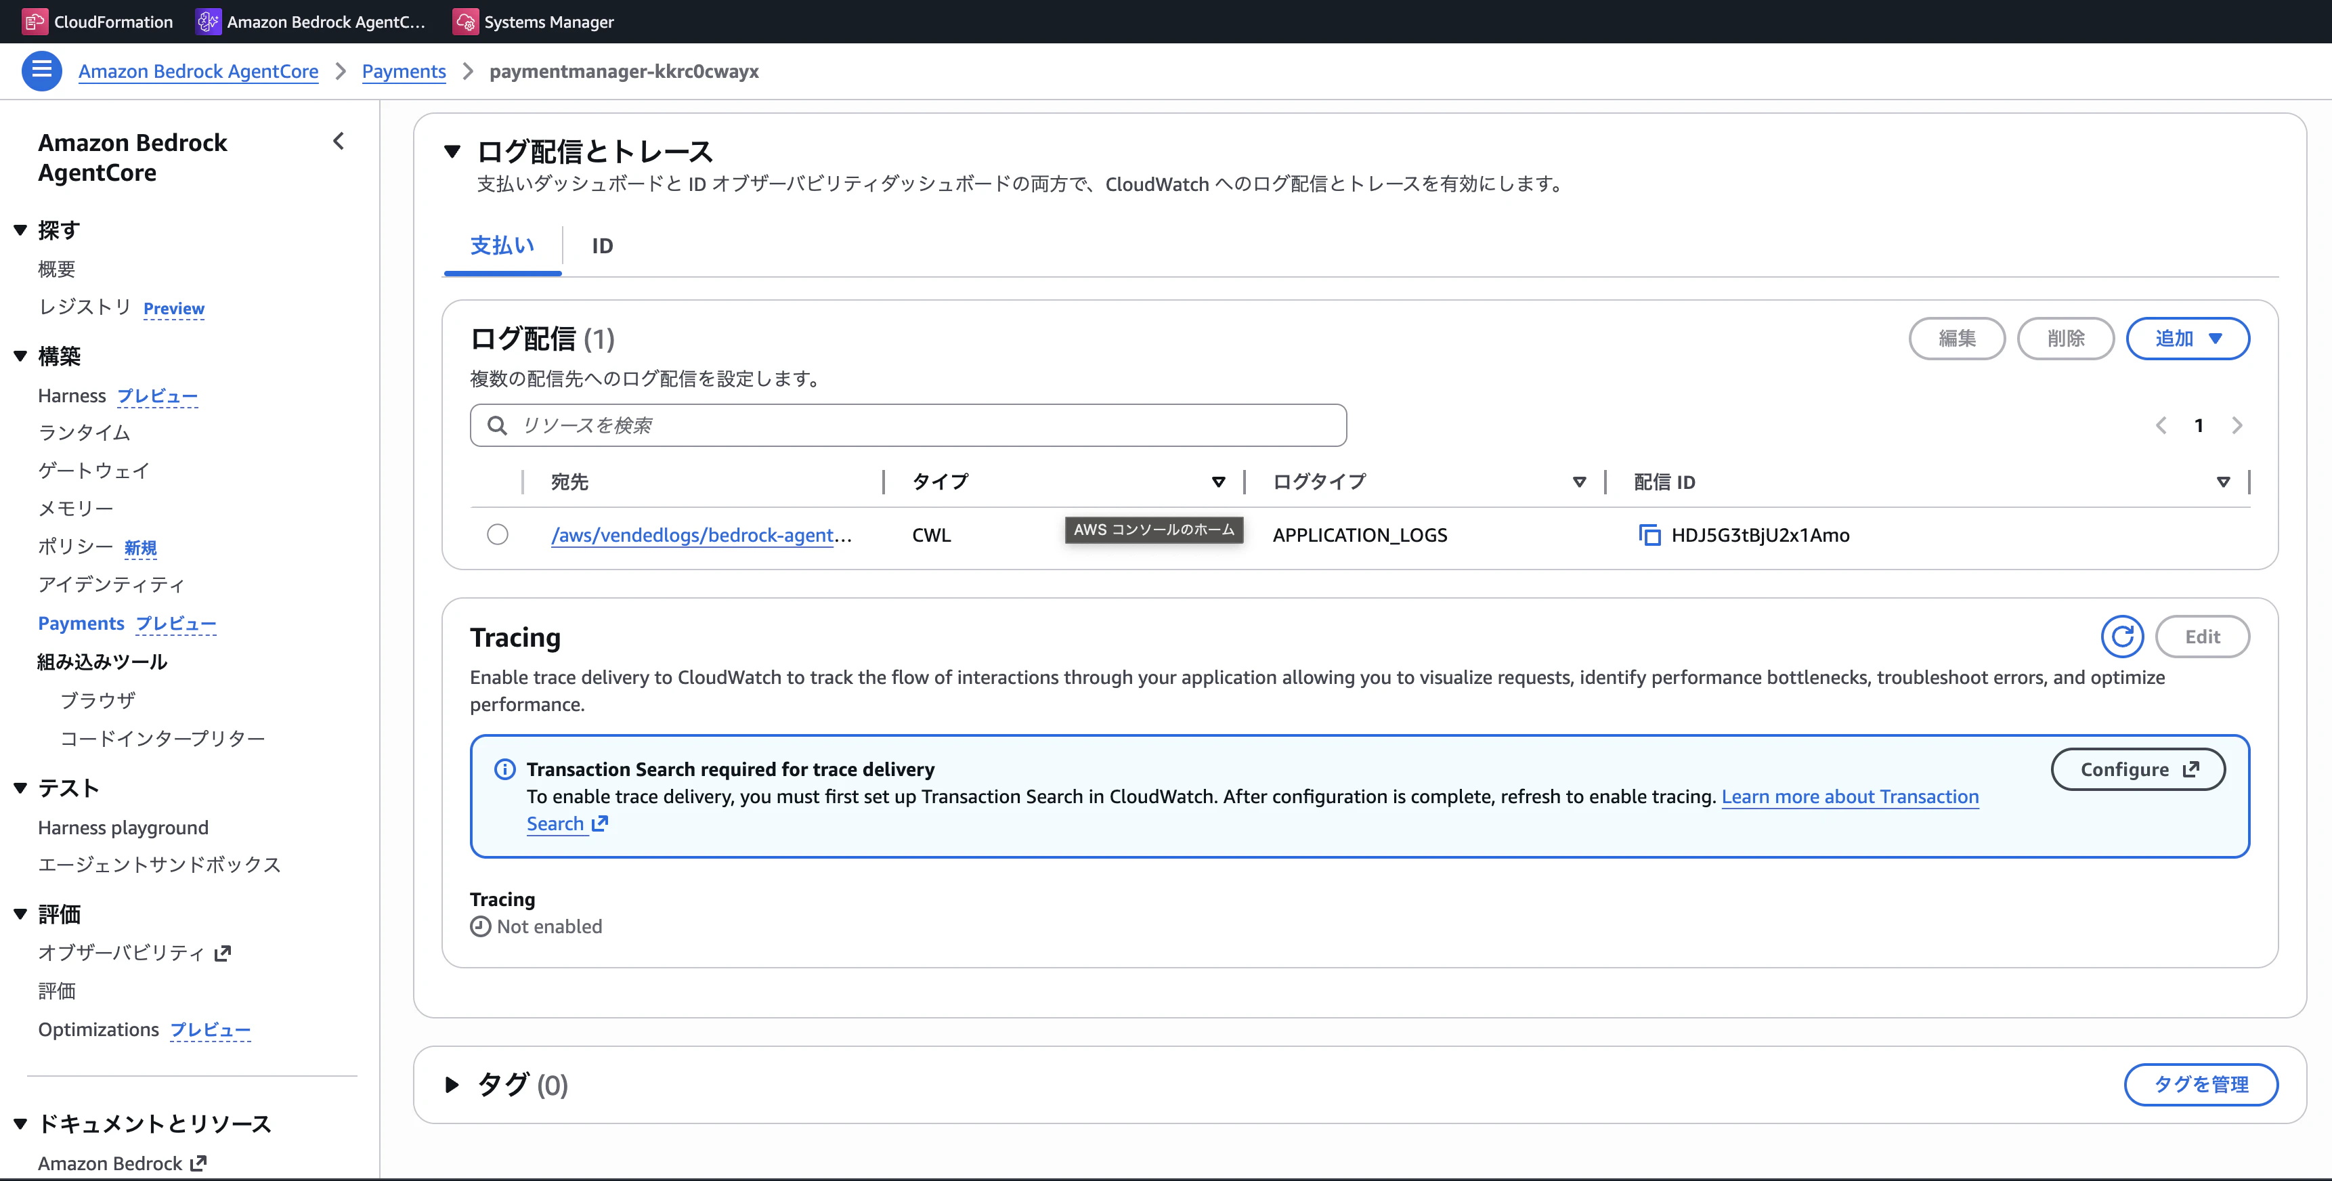Open アイデンティティ in the sidebar

click(111, 584)
